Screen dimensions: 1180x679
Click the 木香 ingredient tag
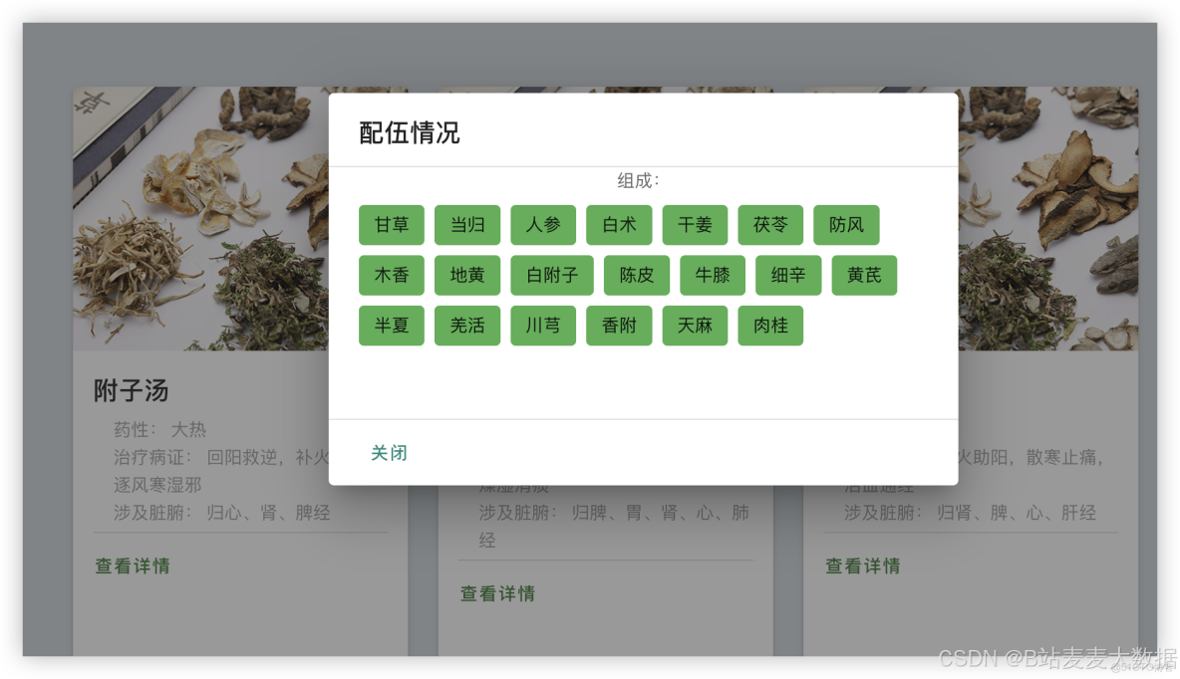click(x=391, y=275)
